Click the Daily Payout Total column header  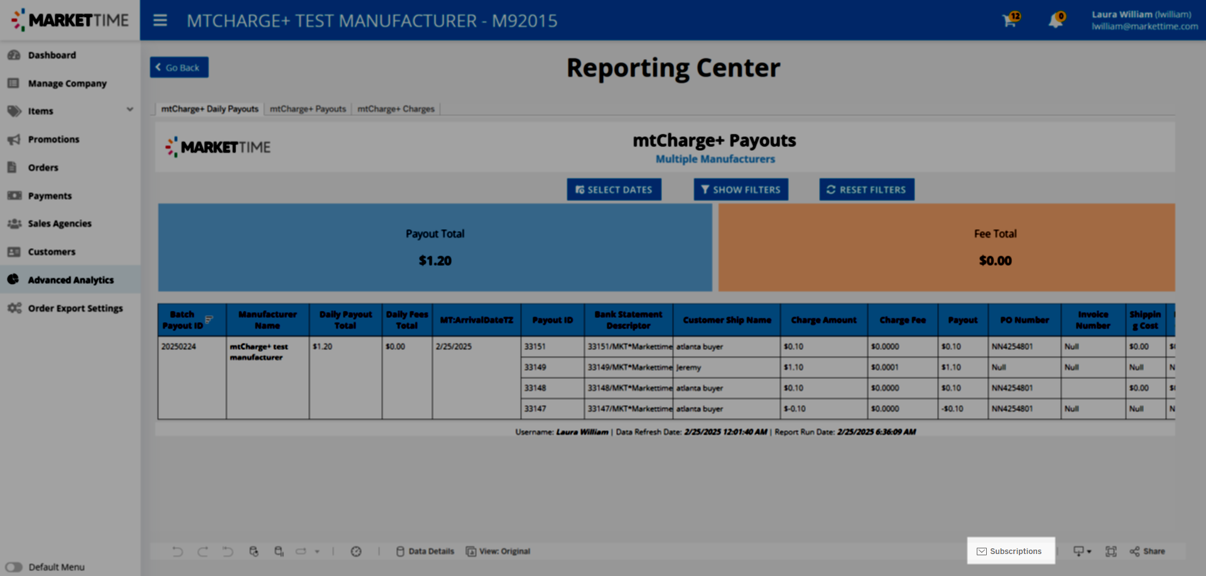point(345,320)
